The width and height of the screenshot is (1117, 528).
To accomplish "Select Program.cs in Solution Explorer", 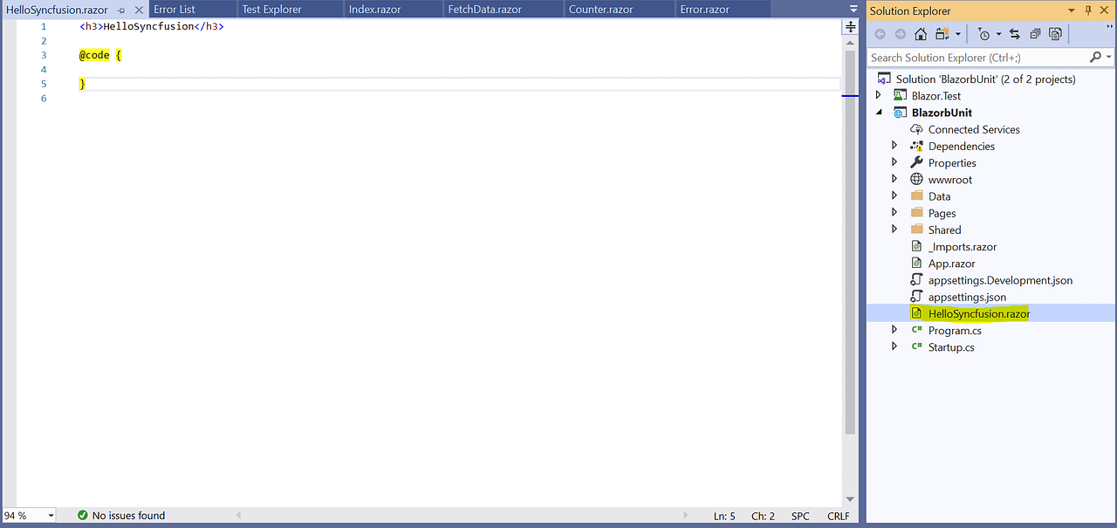I will pyautogui.click(x=956, y=330).
